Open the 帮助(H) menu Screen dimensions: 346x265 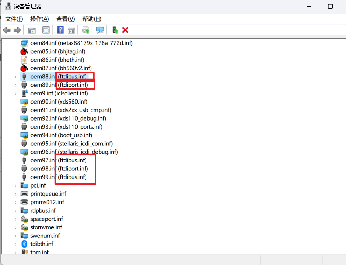(92, 19)
